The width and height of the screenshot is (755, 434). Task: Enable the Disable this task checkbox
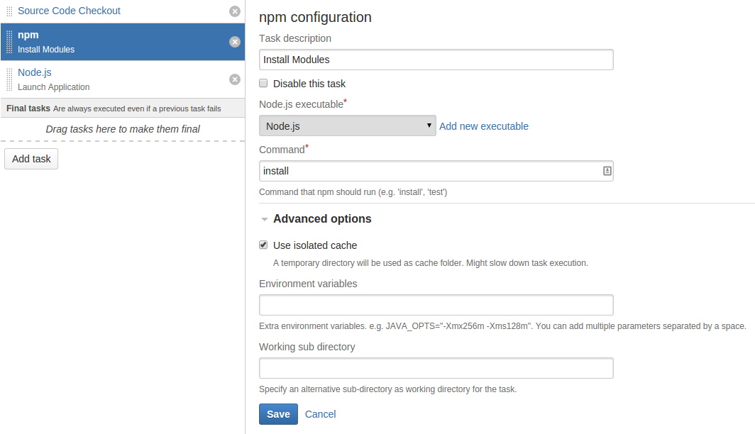(263, 83)
